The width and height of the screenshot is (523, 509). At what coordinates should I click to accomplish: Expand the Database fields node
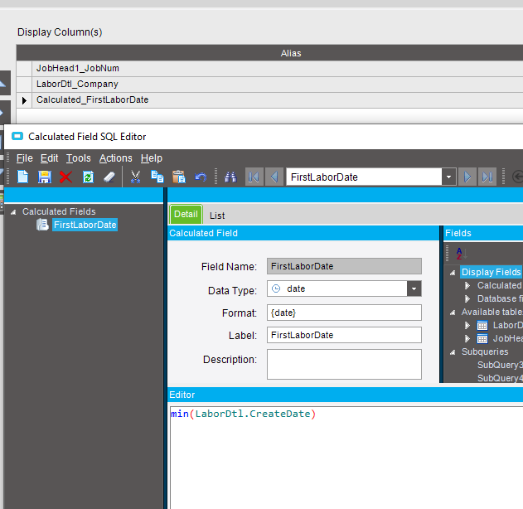pos(467,299)
